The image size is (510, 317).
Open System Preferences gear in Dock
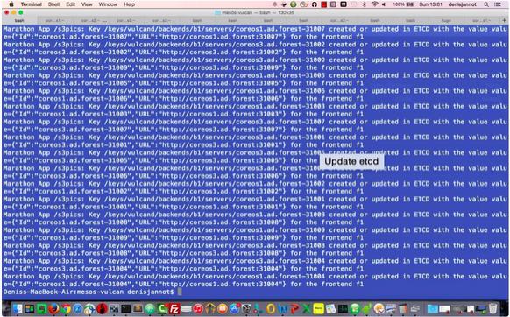click(246, 308)
